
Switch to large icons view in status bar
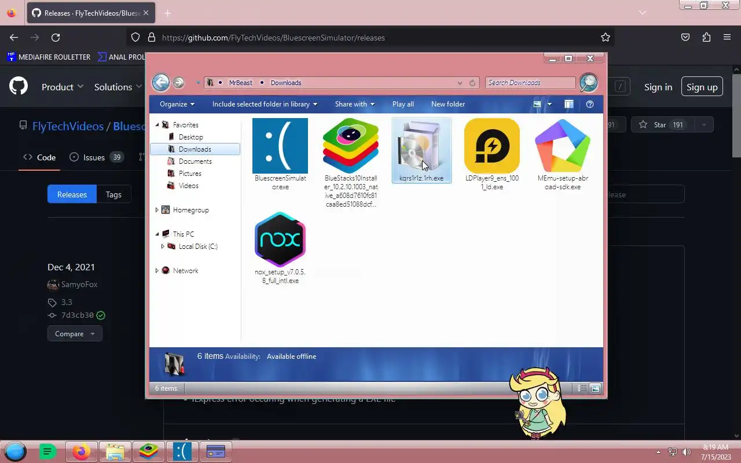[x=595, y=388]
